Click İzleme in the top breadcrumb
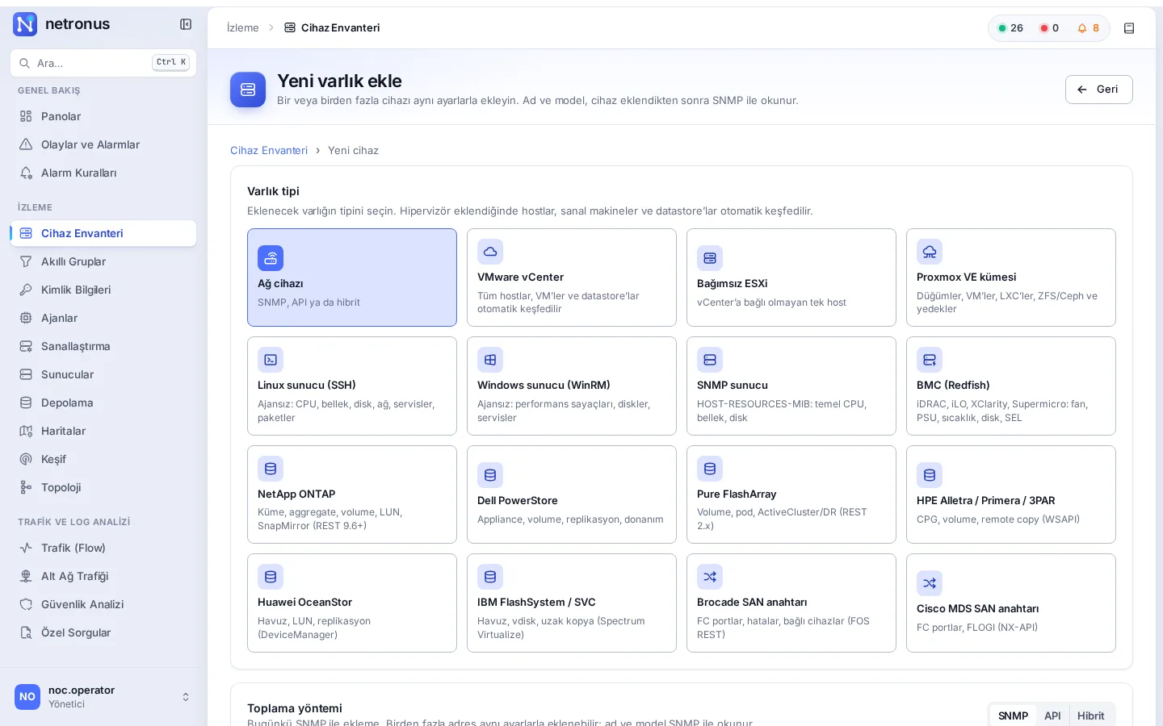This screenshot has width=1163, height=726. tap(243, 27)
